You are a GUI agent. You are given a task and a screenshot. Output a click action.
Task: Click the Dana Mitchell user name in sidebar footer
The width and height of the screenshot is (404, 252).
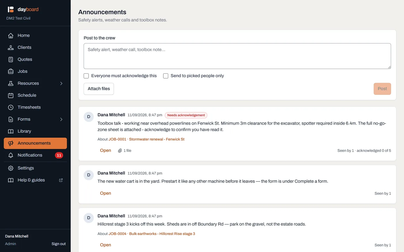[17, 236]
